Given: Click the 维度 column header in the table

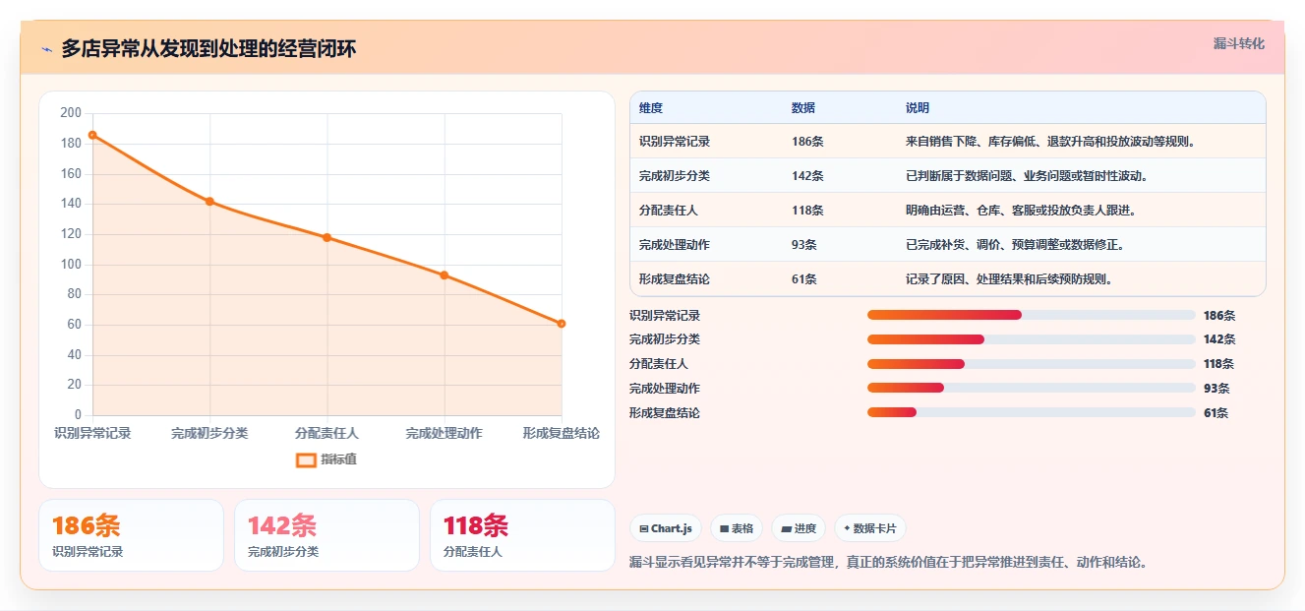Looking at the screenshot, I should click(x=651, y=108).
